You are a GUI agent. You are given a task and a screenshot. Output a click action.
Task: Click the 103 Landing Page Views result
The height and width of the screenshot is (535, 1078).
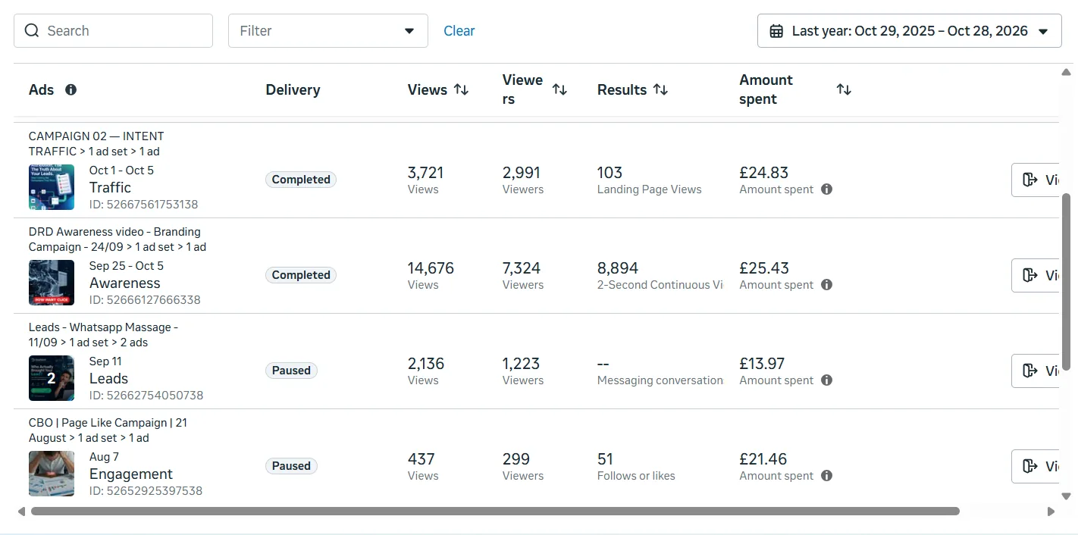[x=610, y=173]
